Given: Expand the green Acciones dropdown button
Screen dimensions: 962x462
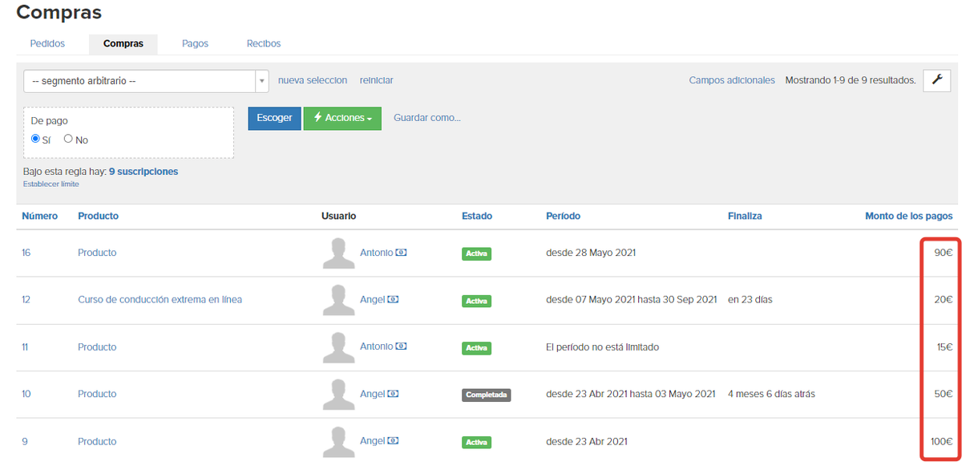Looking at the screenshot, I should click(342, 118).
